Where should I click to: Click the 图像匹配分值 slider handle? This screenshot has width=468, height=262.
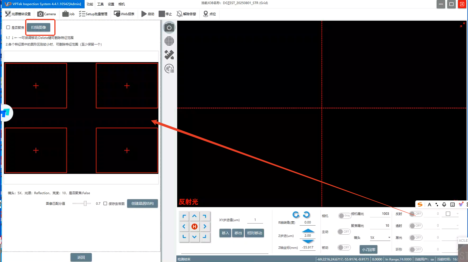point(85,204)
